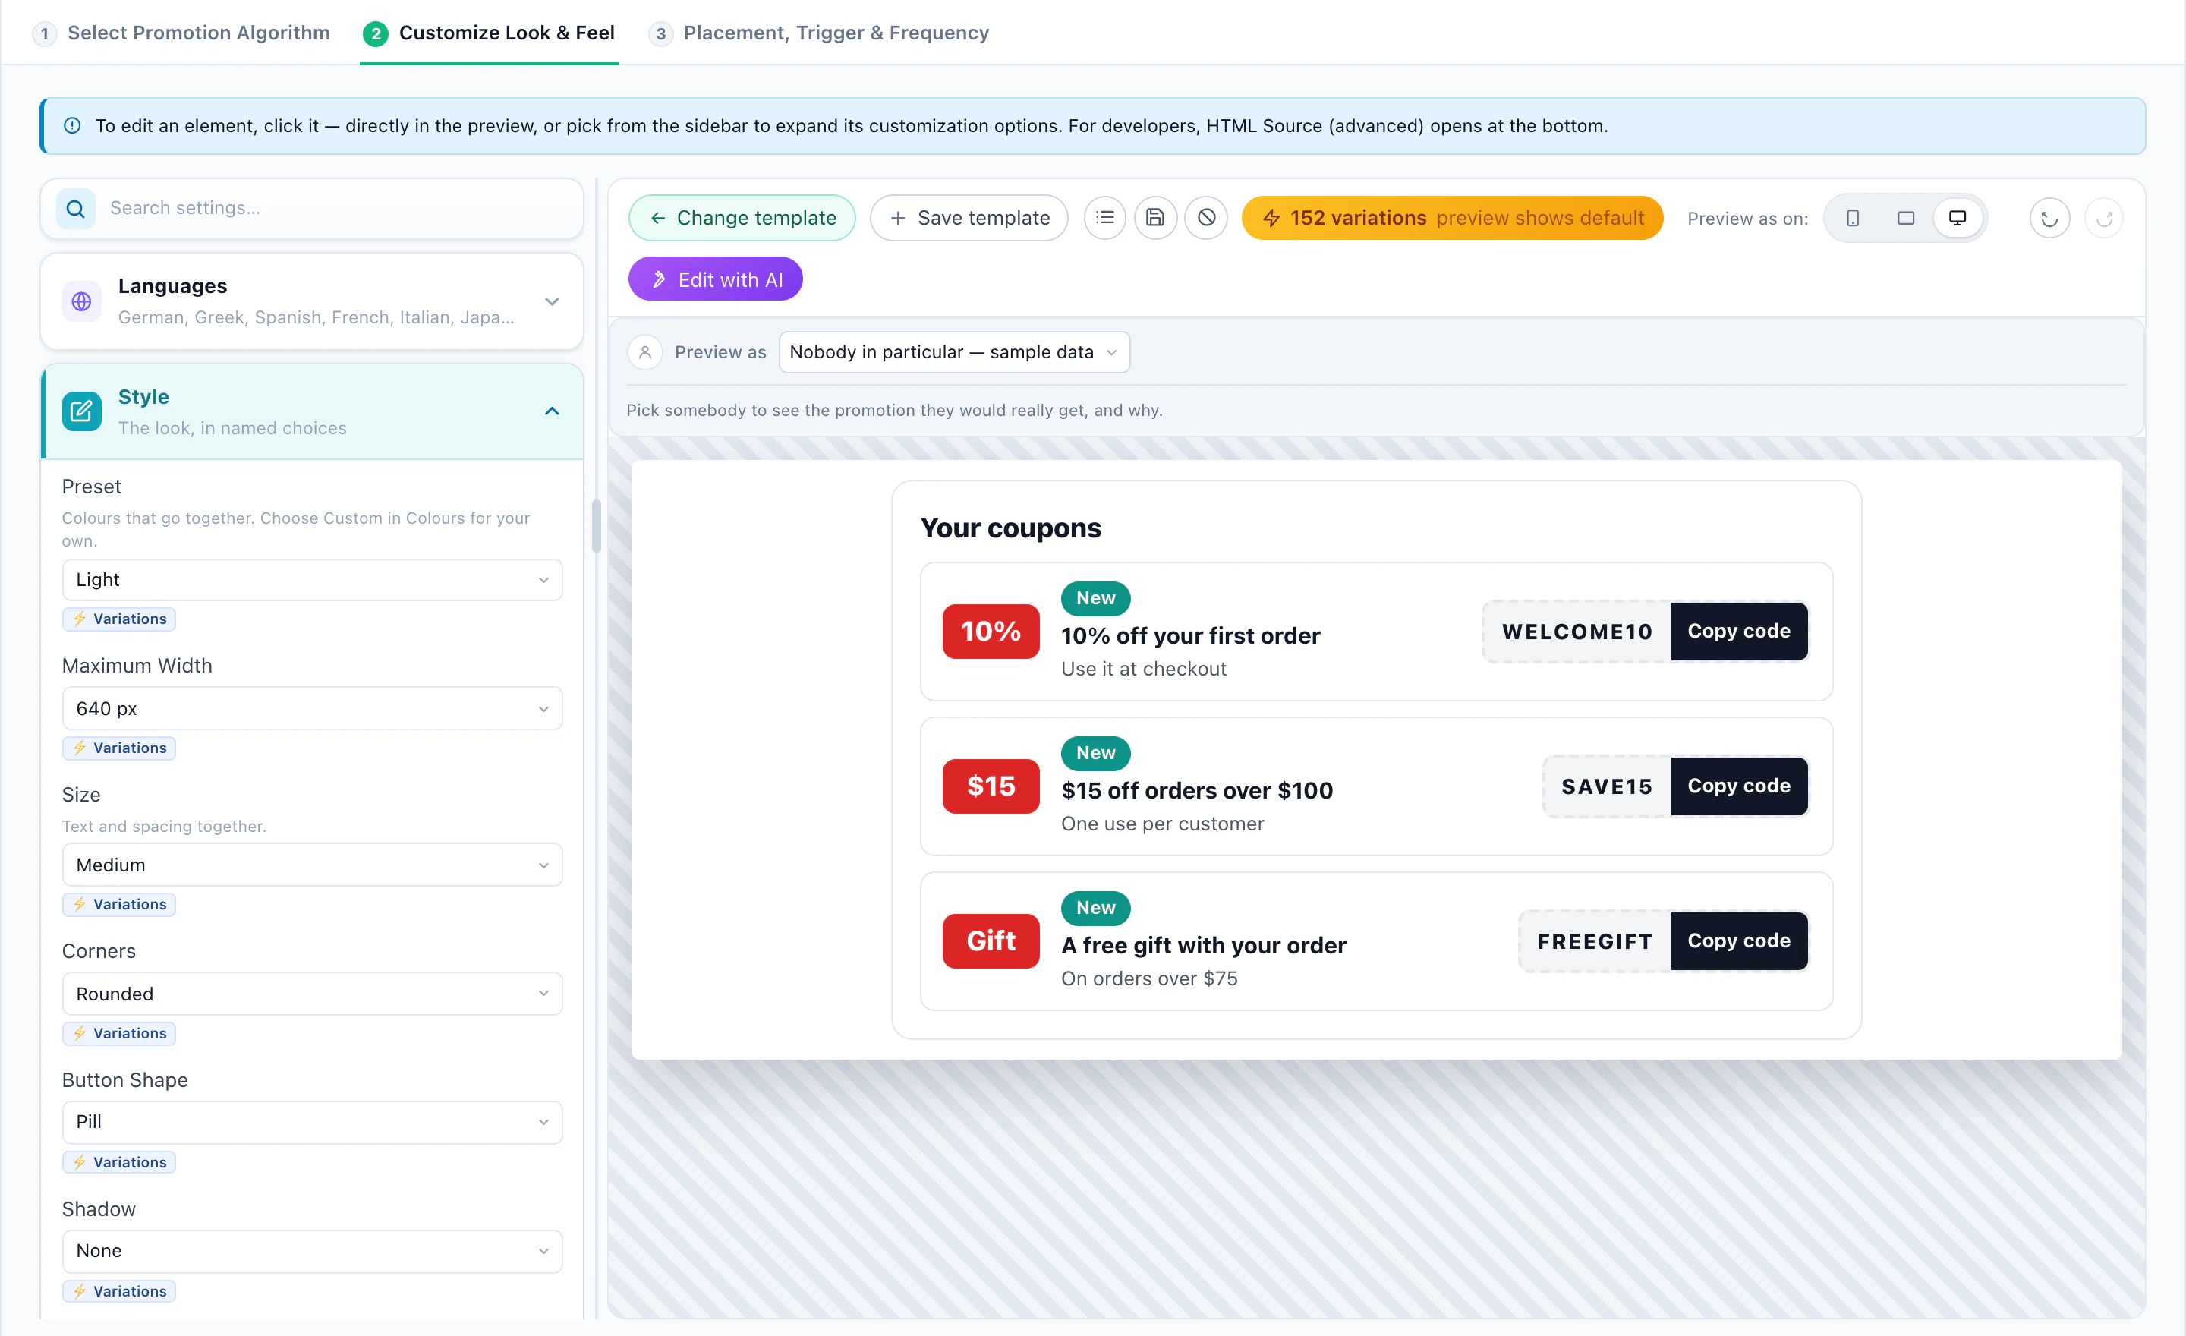
Task: Click Variations tag under Button Shape
Action: coord(119,1162)
